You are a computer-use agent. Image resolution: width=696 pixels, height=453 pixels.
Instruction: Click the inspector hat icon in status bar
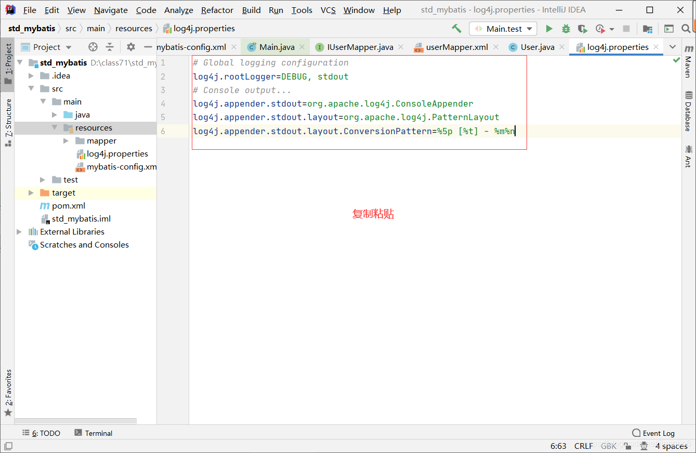click(x=643, y=446)
